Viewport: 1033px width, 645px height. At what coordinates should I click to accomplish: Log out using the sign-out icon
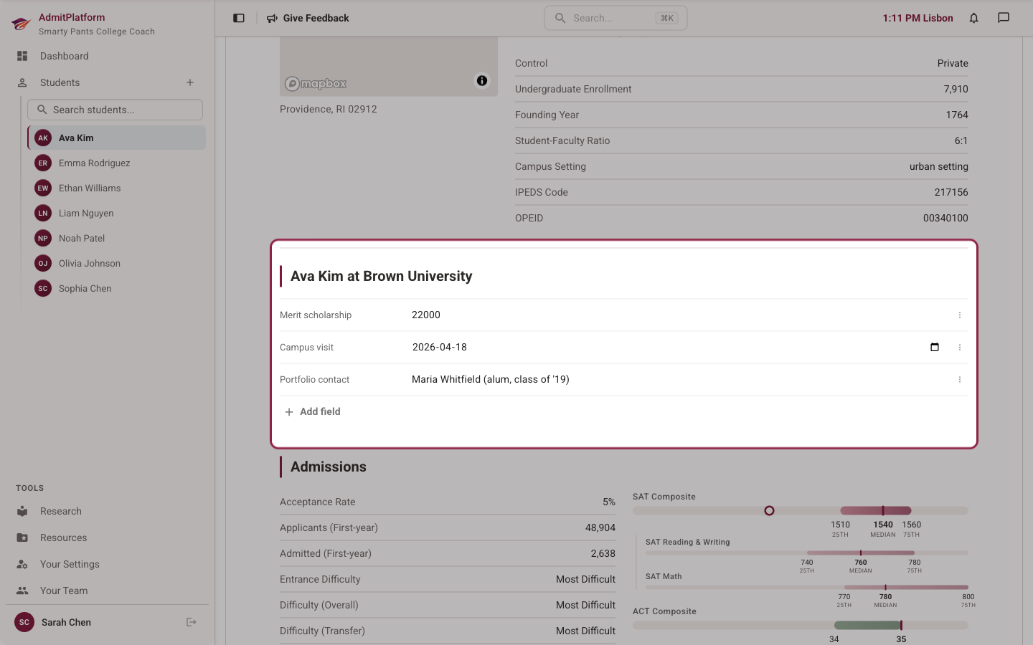[x=192, y=622]
